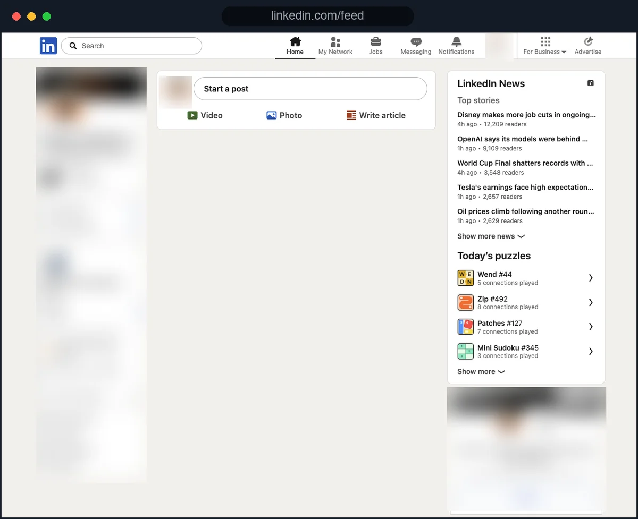Click the Write article icon

coord(351,115)
